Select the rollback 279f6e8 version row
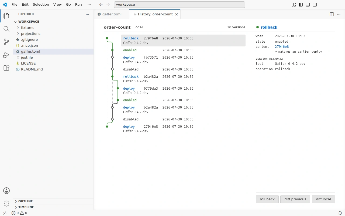This screenshot has height=216, width=345. [x=183, y=40]
